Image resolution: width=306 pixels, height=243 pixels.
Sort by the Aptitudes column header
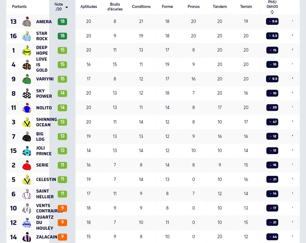[89, 7]
